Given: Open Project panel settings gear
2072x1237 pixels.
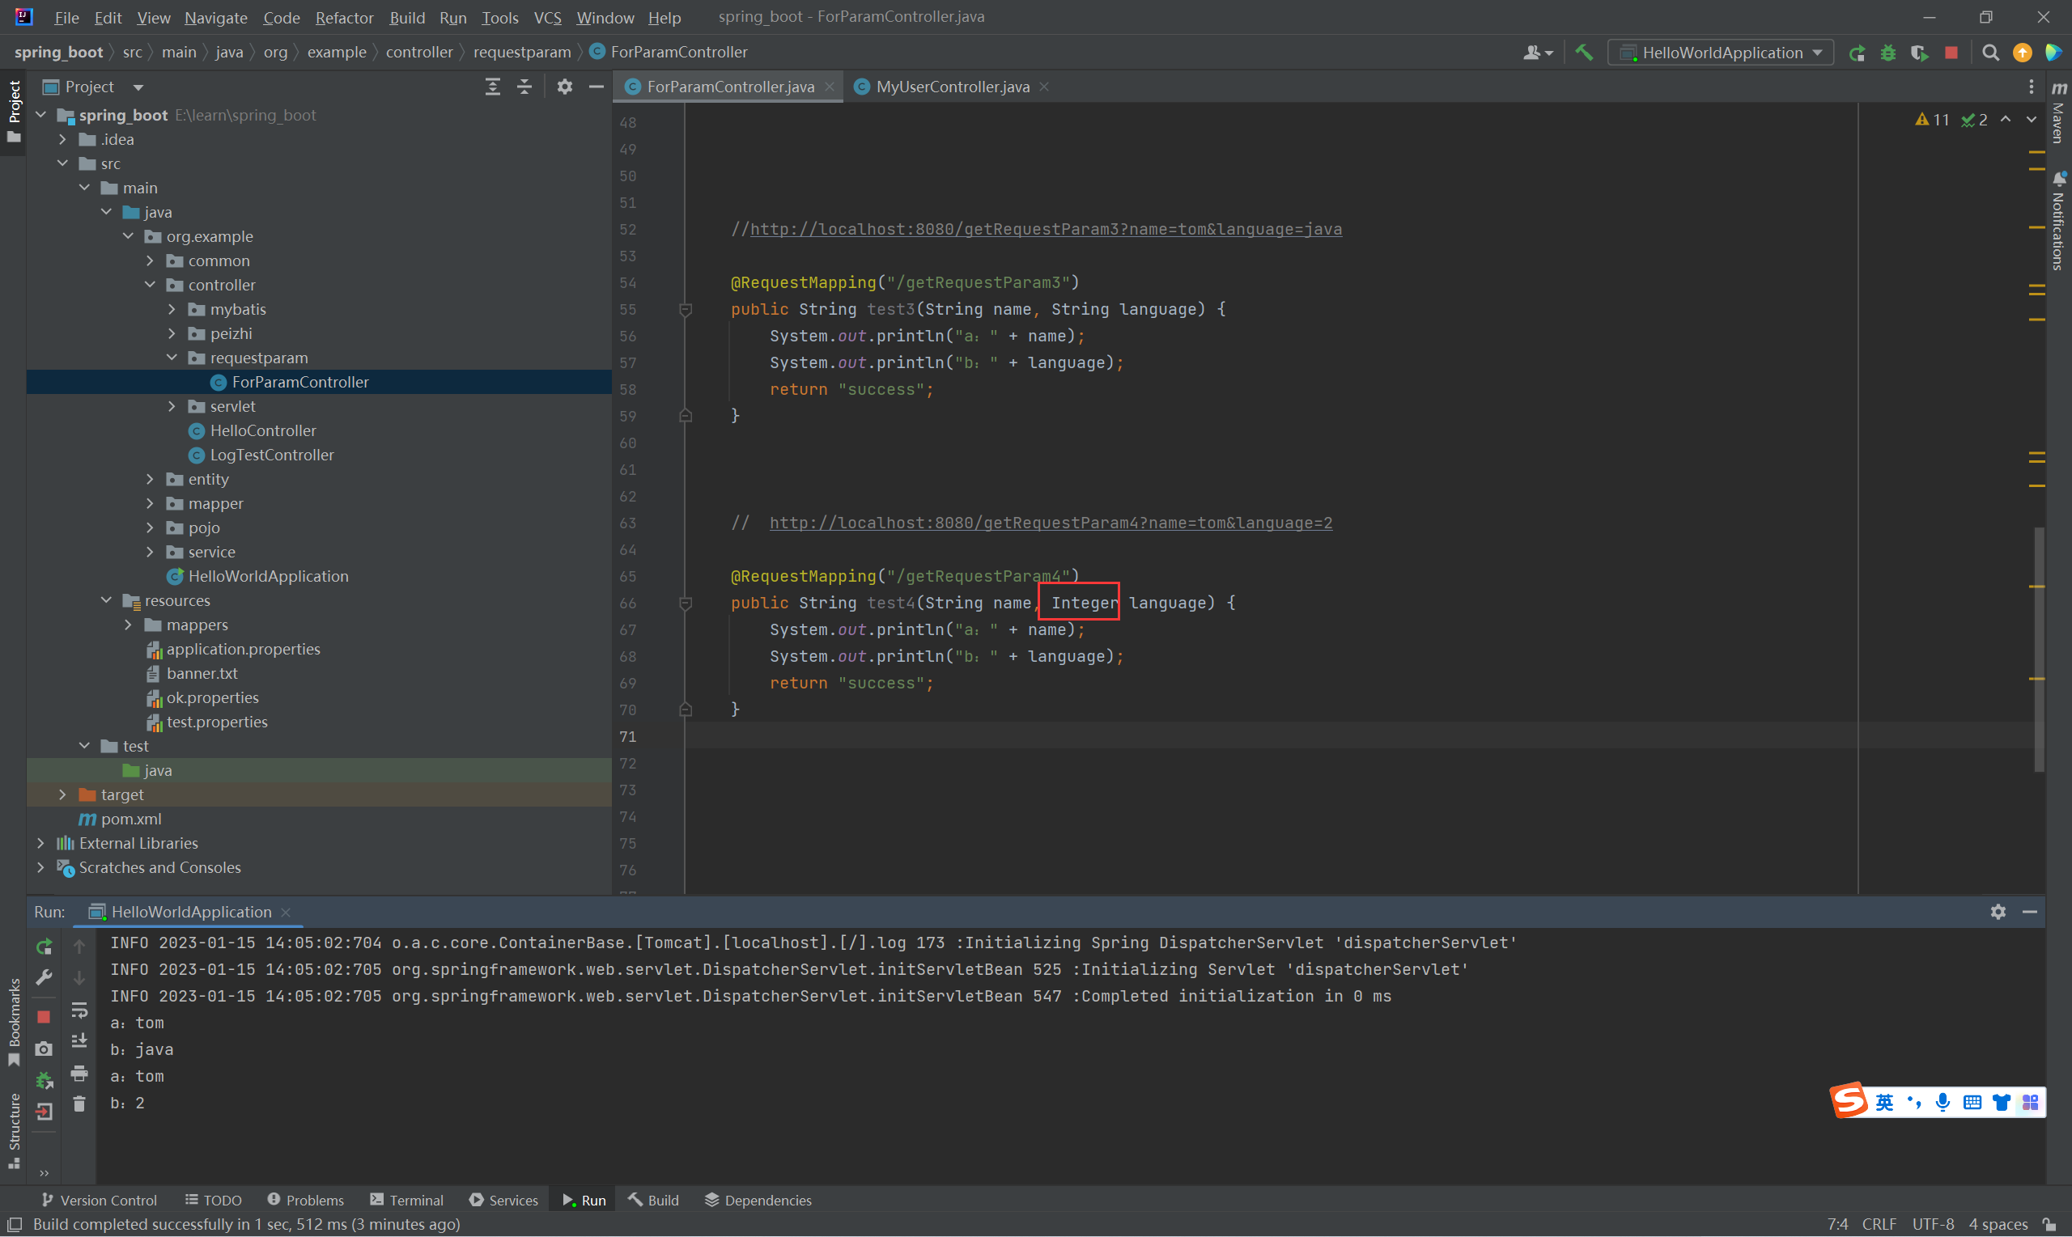Looking at the screenshot, I should pos(564,87).
